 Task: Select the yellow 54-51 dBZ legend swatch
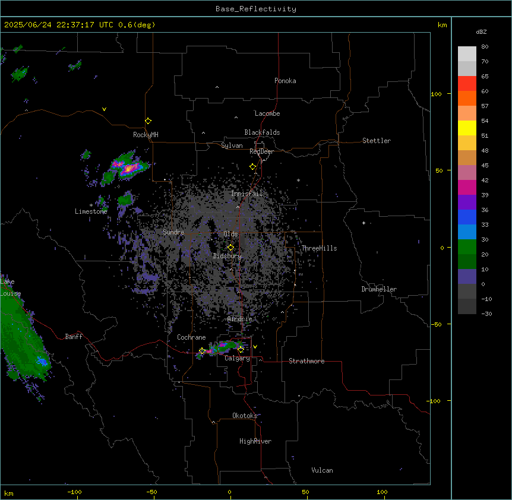click(x=467, y=128)
